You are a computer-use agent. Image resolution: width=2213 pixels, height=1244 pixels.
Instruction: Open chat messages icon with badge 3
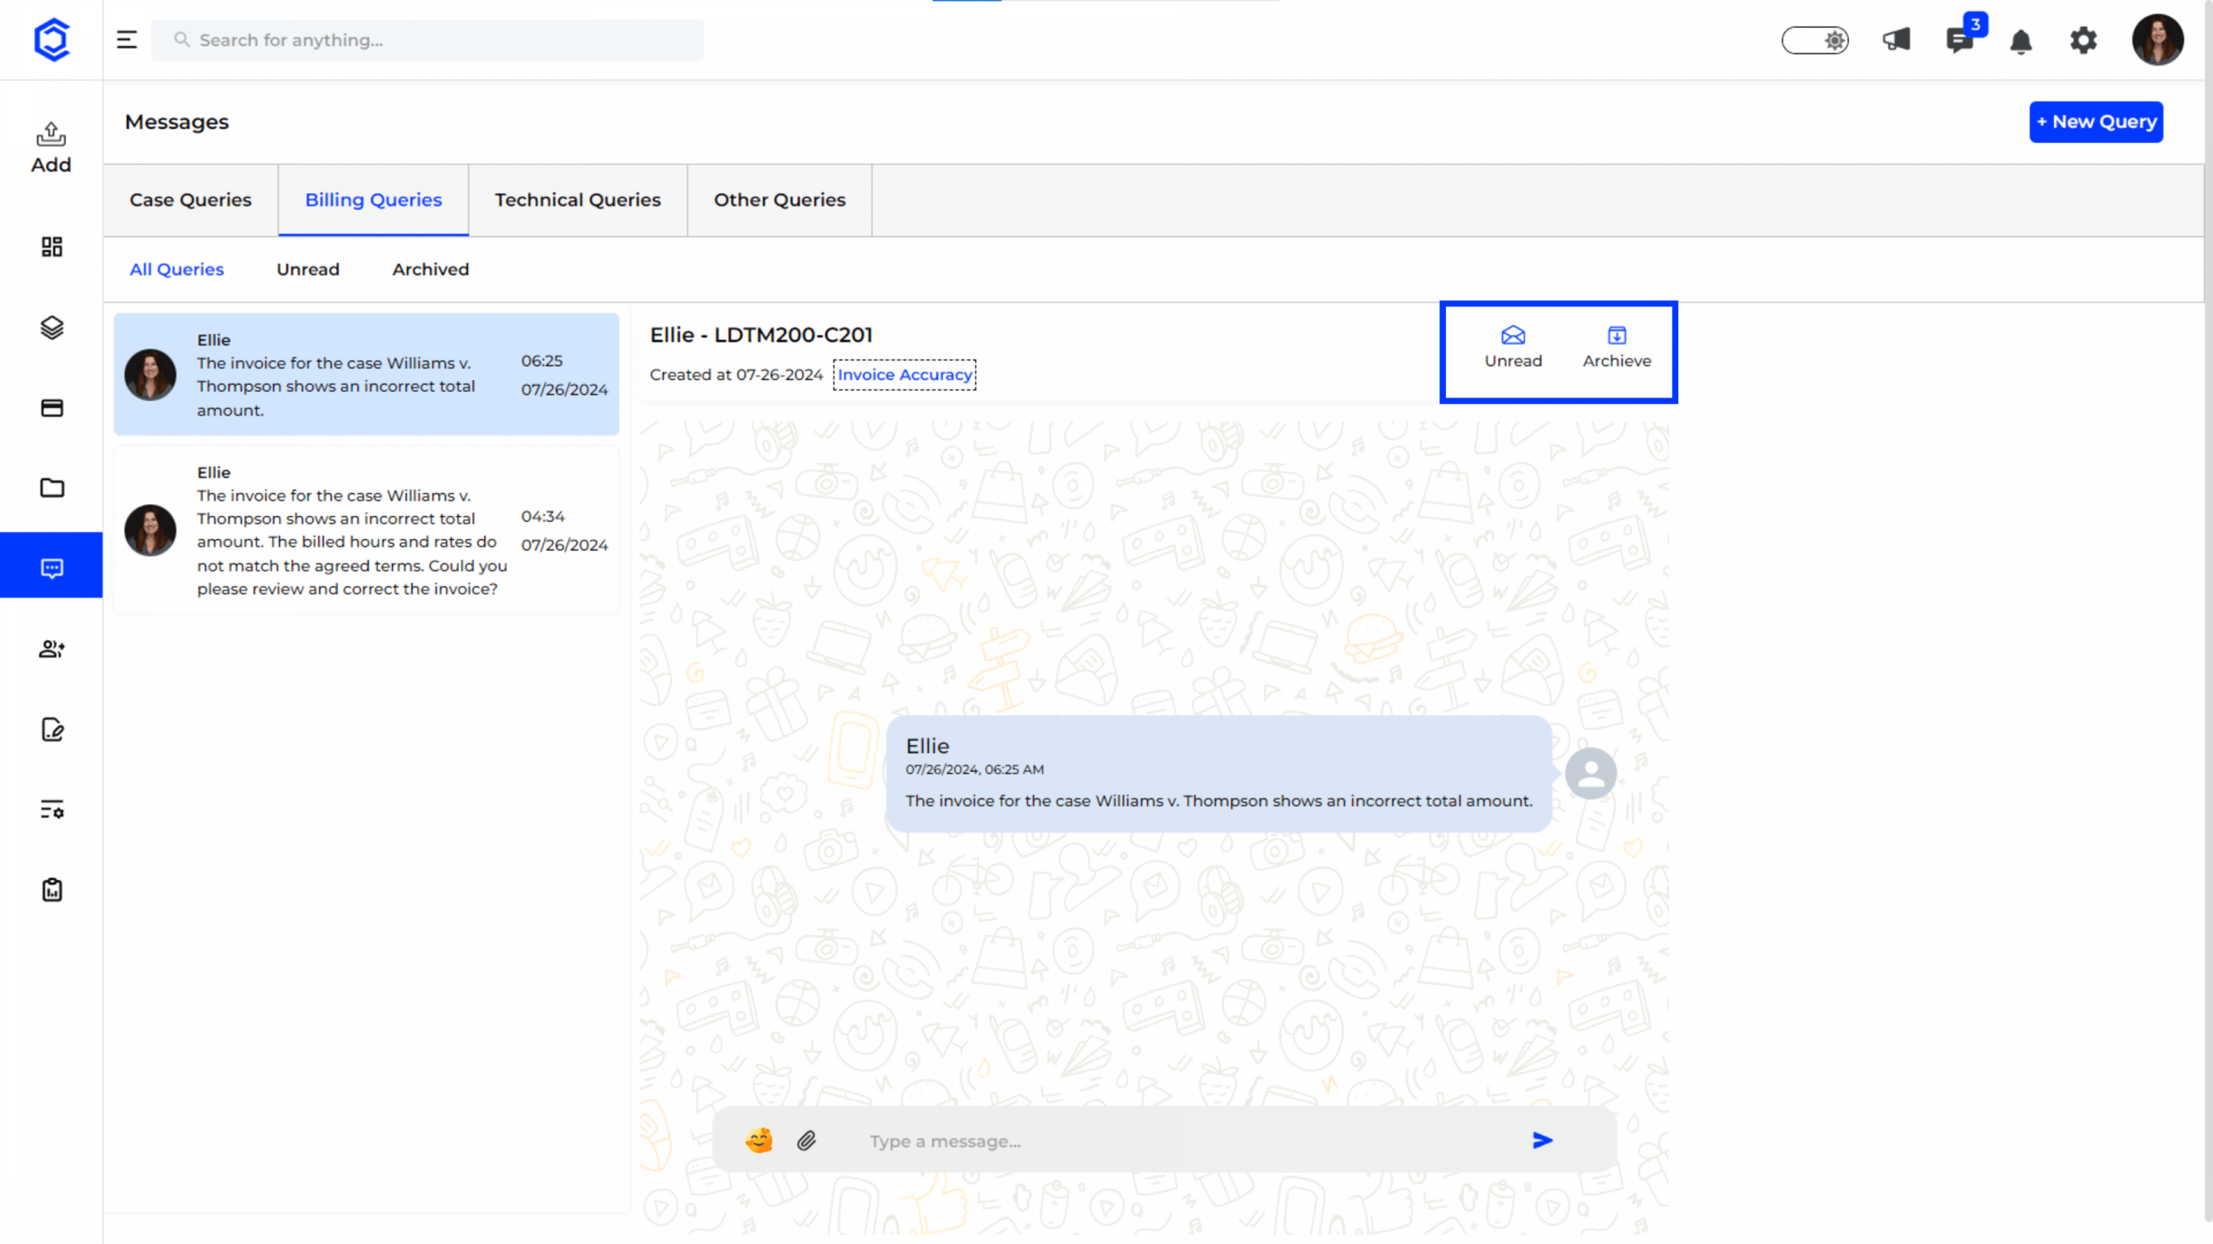click(1959, 39)
